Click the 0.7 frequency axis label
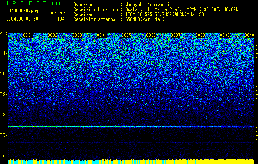Screen dimensions: 258x164 [x=3, y=135]
